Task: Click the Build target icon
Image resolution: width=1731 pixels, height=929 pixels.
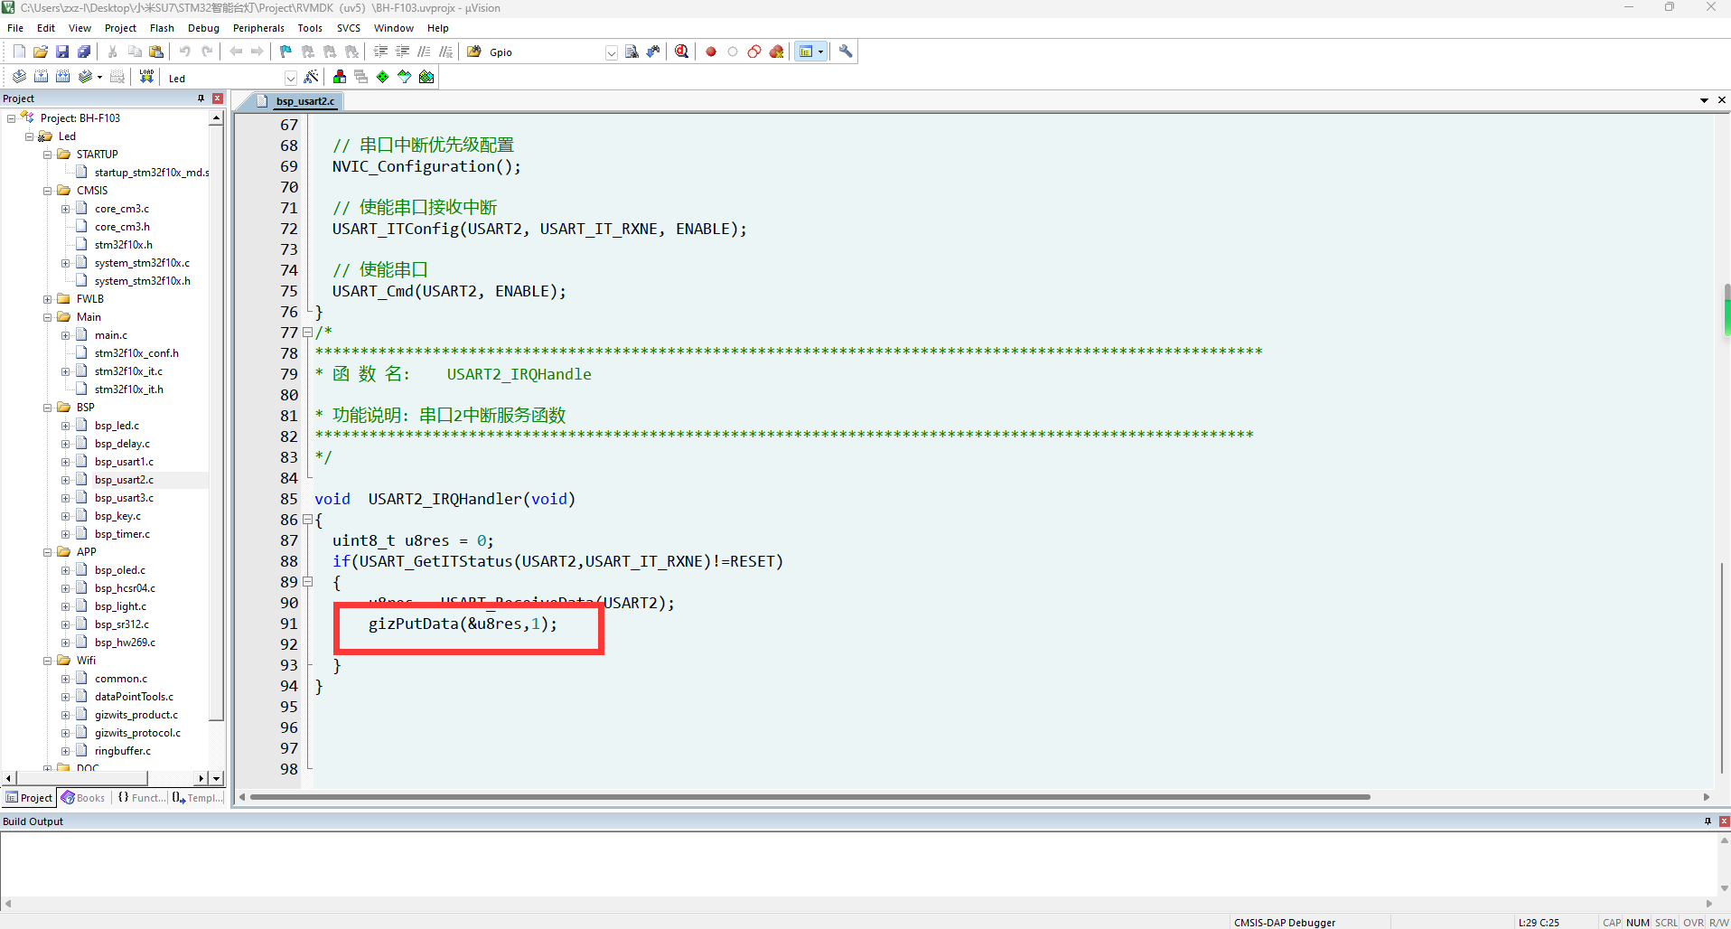Action: pyautogui.click(x=41, y=77)
